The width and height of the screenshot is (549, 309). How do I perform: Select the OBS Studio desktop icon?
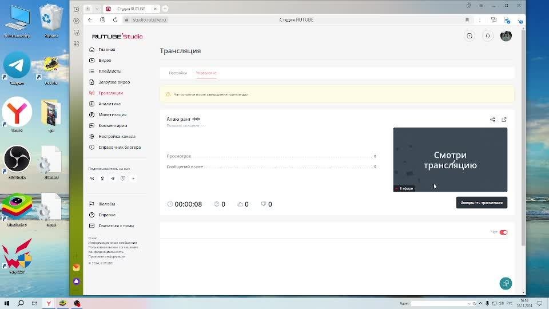click(x=17, y=162)
